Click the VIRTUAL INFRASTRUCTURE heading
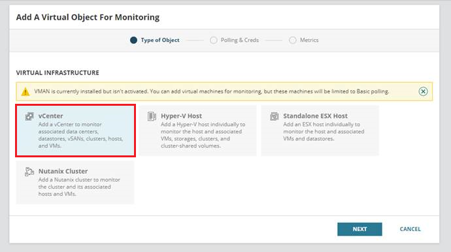This screenshot has height=252, width=451. pyautogui.click(x=58, y=72)
